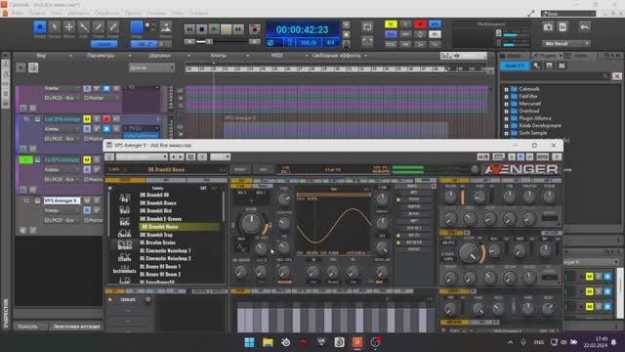Select preset DK Drumkit Dist

point(155,211)
